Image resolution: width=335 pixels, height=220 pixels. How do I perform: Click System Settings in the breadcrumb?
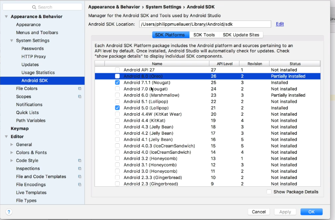tap(163, 7)
